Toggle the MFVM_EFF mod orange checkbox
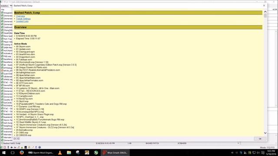The width and height of the screenshot is (278, 156). click(2, 71)
